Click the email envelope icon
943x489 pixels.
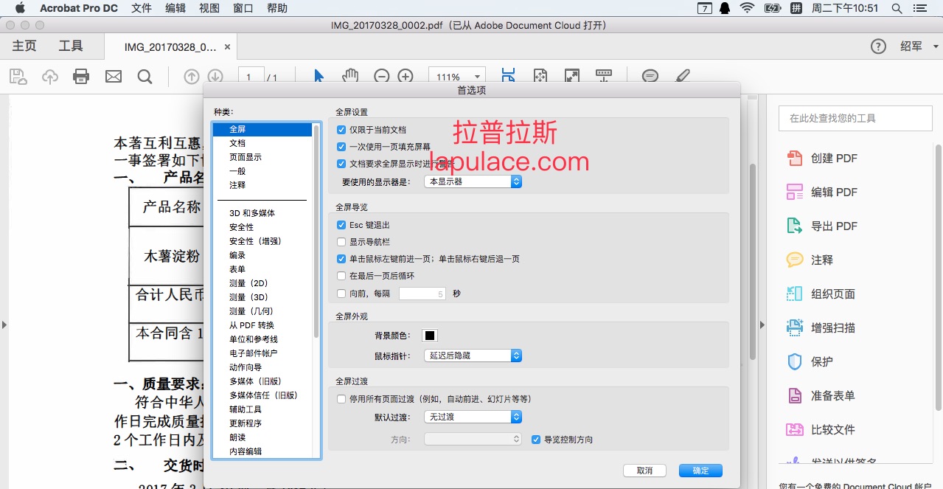pos(114,76)
